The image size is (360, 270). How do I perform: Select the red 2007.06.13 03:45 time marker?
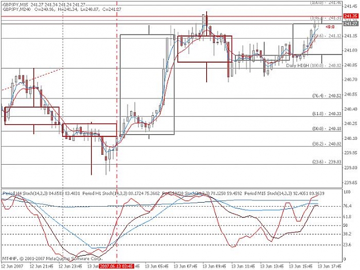click(x=116, y=266)
